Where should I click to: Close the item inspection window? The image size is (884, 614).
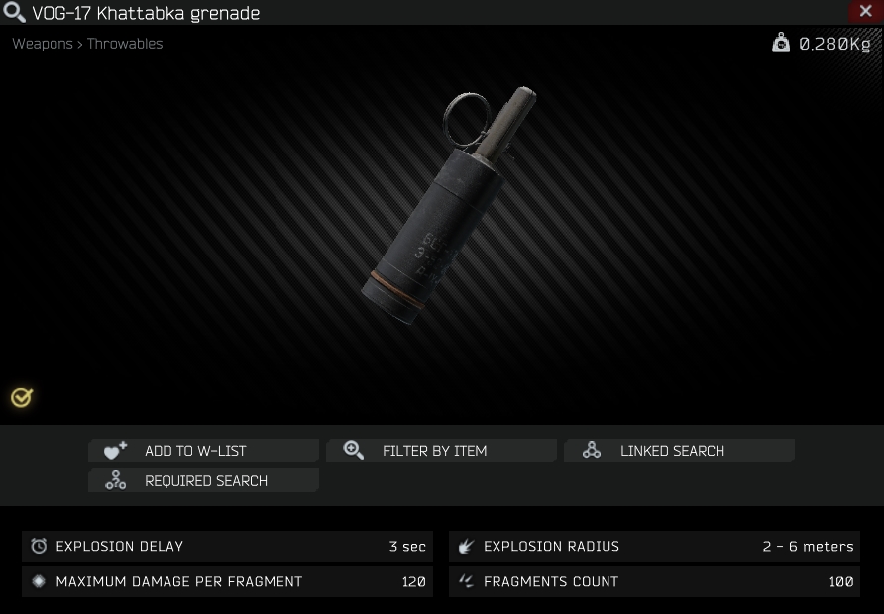coord(866,11)
